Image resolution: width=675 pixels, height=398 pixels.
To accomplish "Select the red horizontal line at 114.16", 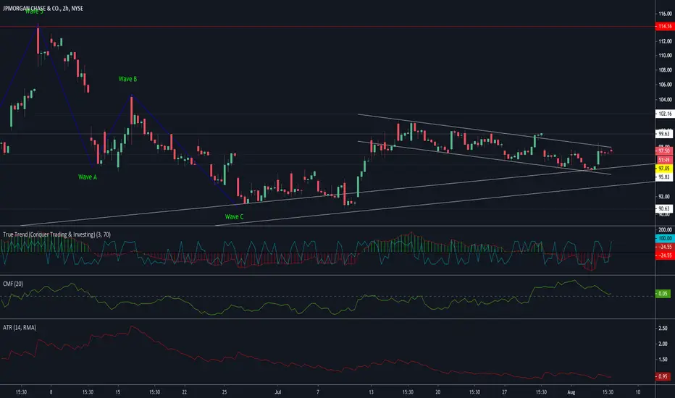I will [x=327, y=27].
